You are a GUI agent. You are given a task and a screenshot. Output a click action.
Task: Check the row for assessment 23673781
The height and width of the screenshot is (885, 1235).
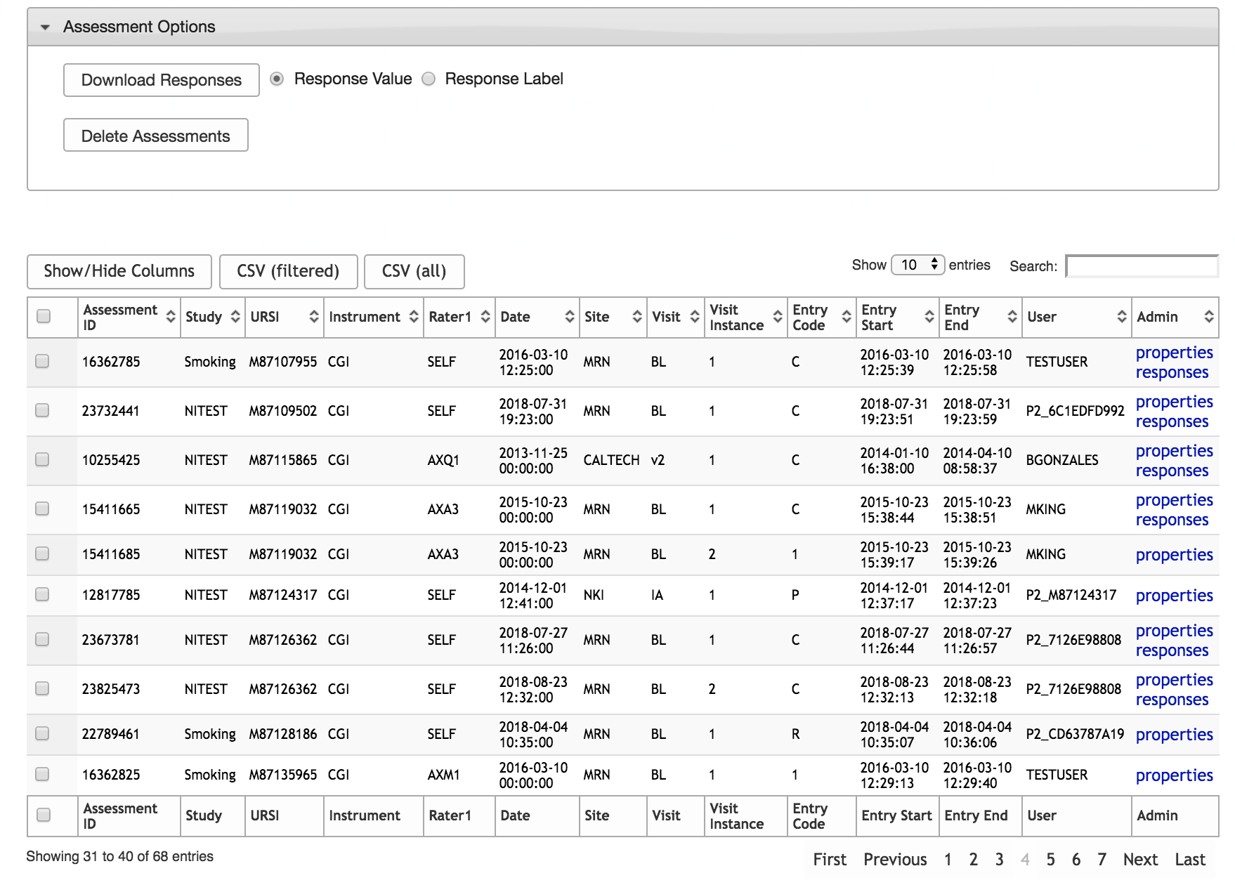42,639
